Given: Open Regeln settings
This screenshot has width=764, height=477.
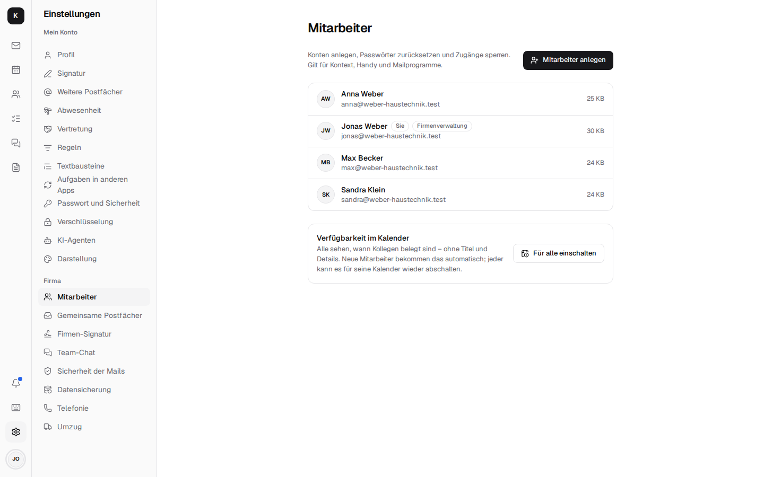Looking at the screenshot, I should coord(94,147).
